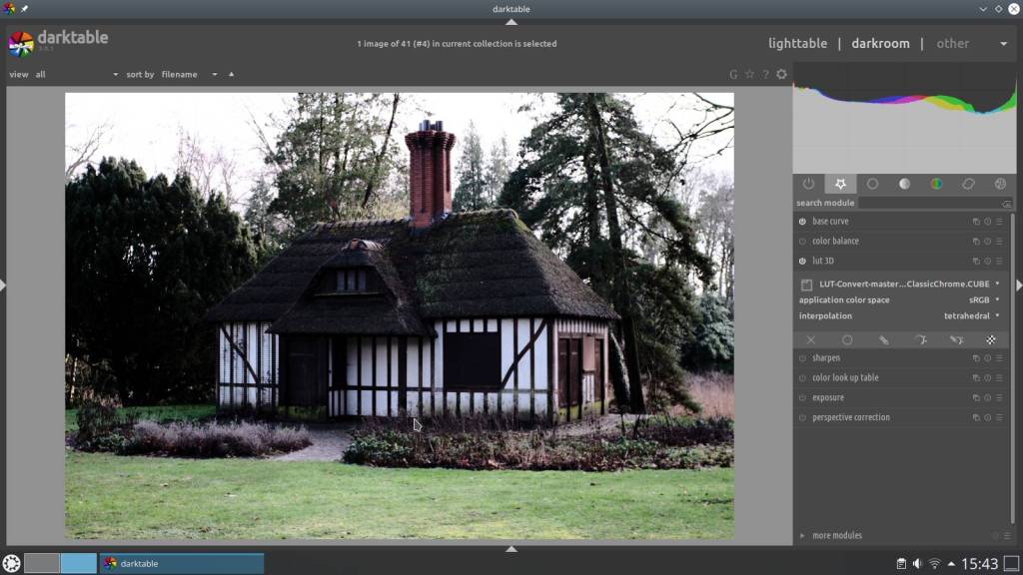The width and height of the screenshot is (1023, 575).
Task: Expand the more modules section
Action: 836,536
